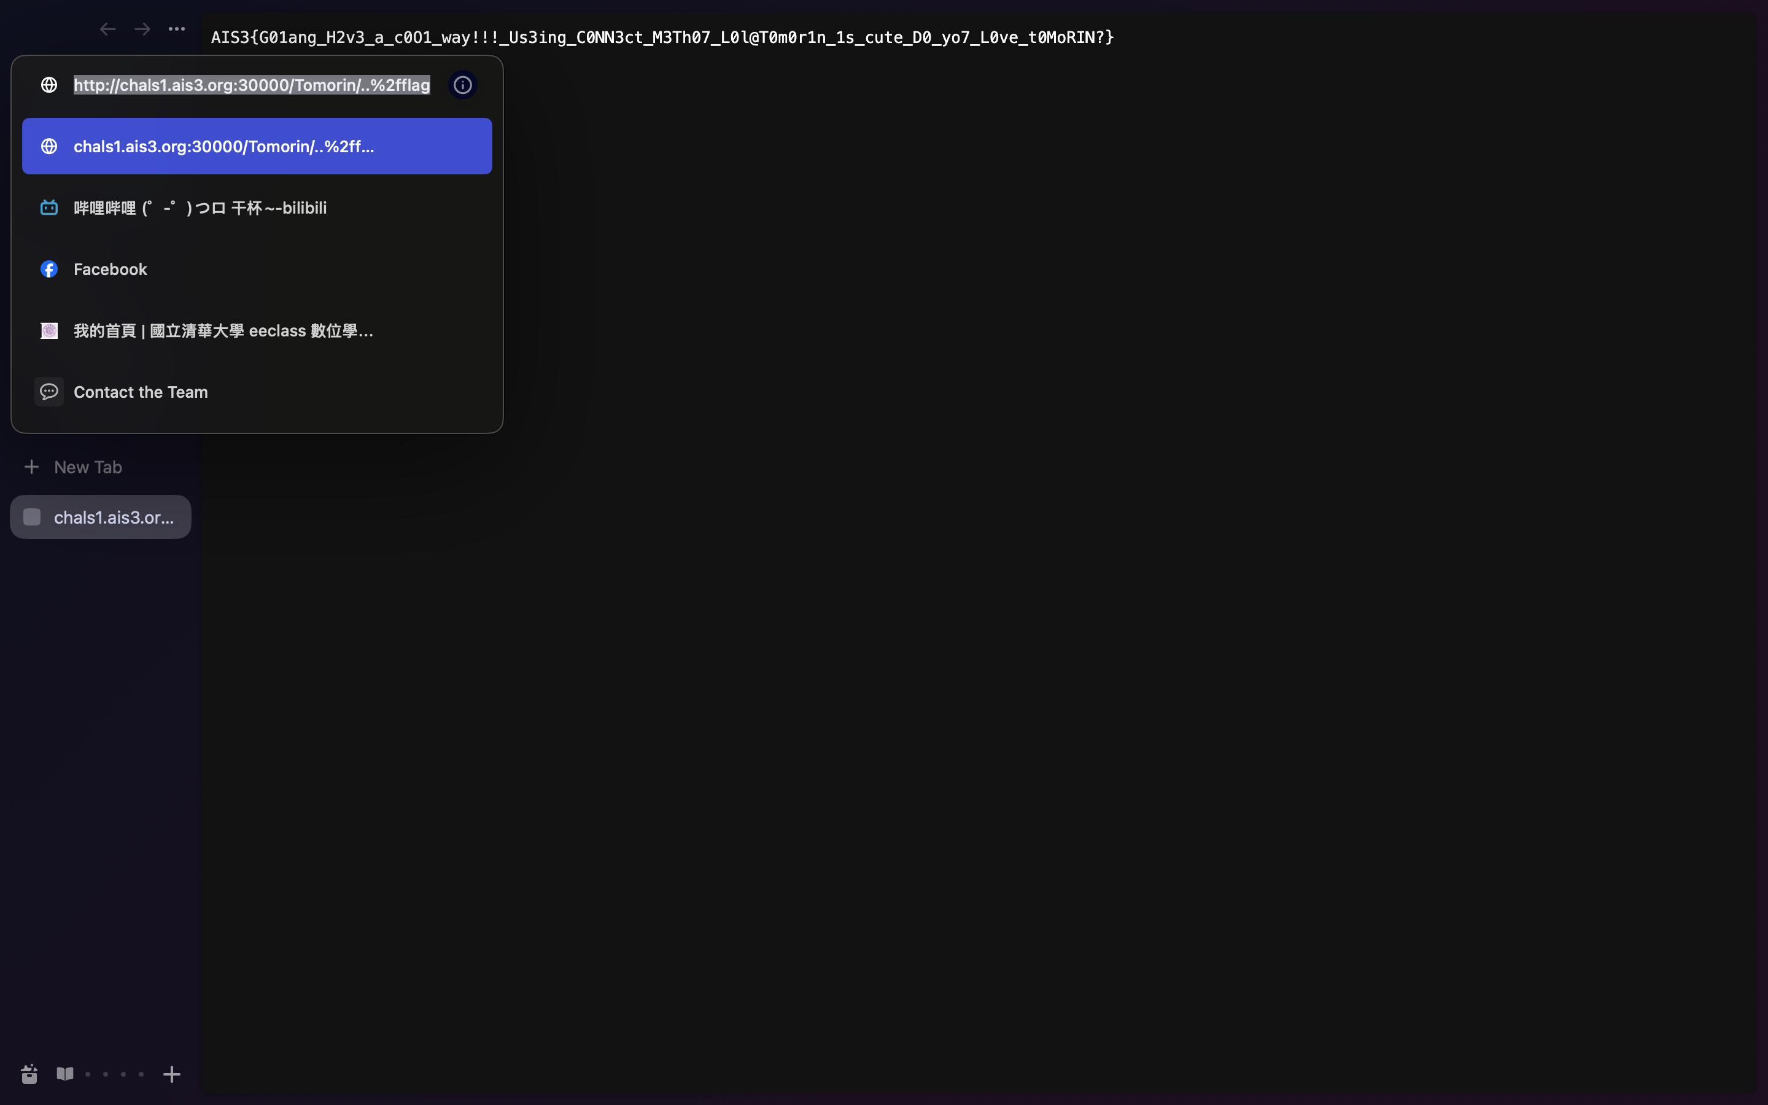
Task: Click the plus icon beside New Tab
Action: click(x=31, y=467)
